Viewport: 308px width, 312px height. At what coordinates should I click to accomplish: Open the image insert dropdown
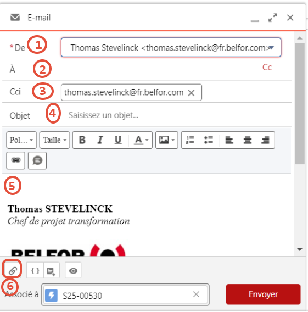click(166, 140)
